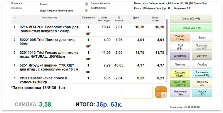The height and width of the screenshot is (113, 223).
Task: Click the Касса - ПВ Арена Сити label
Action: pyautogui.click(x=153, y=8)
